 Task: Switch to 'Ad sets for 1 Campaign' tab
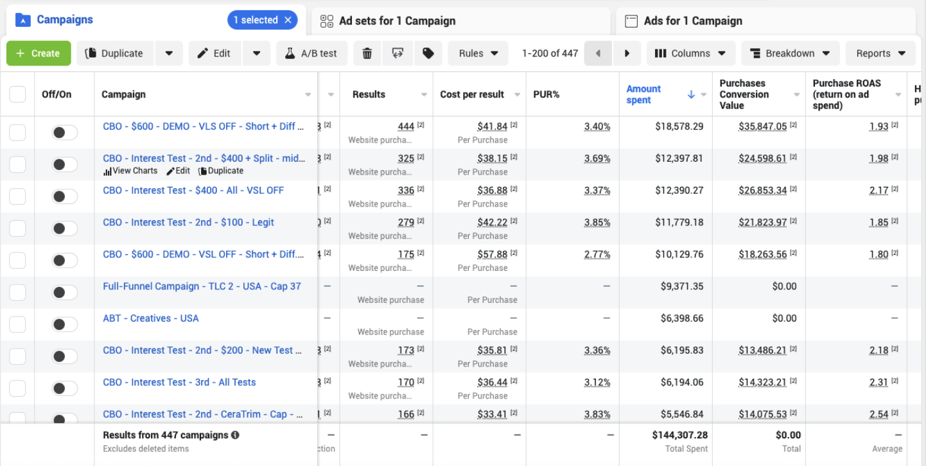click(397, 21)
